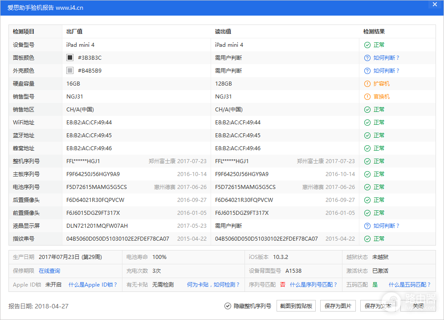Click the 外壳颜色 gray swatch #B4B5B9
444x320 pixels.
click(x=70, y=70)
